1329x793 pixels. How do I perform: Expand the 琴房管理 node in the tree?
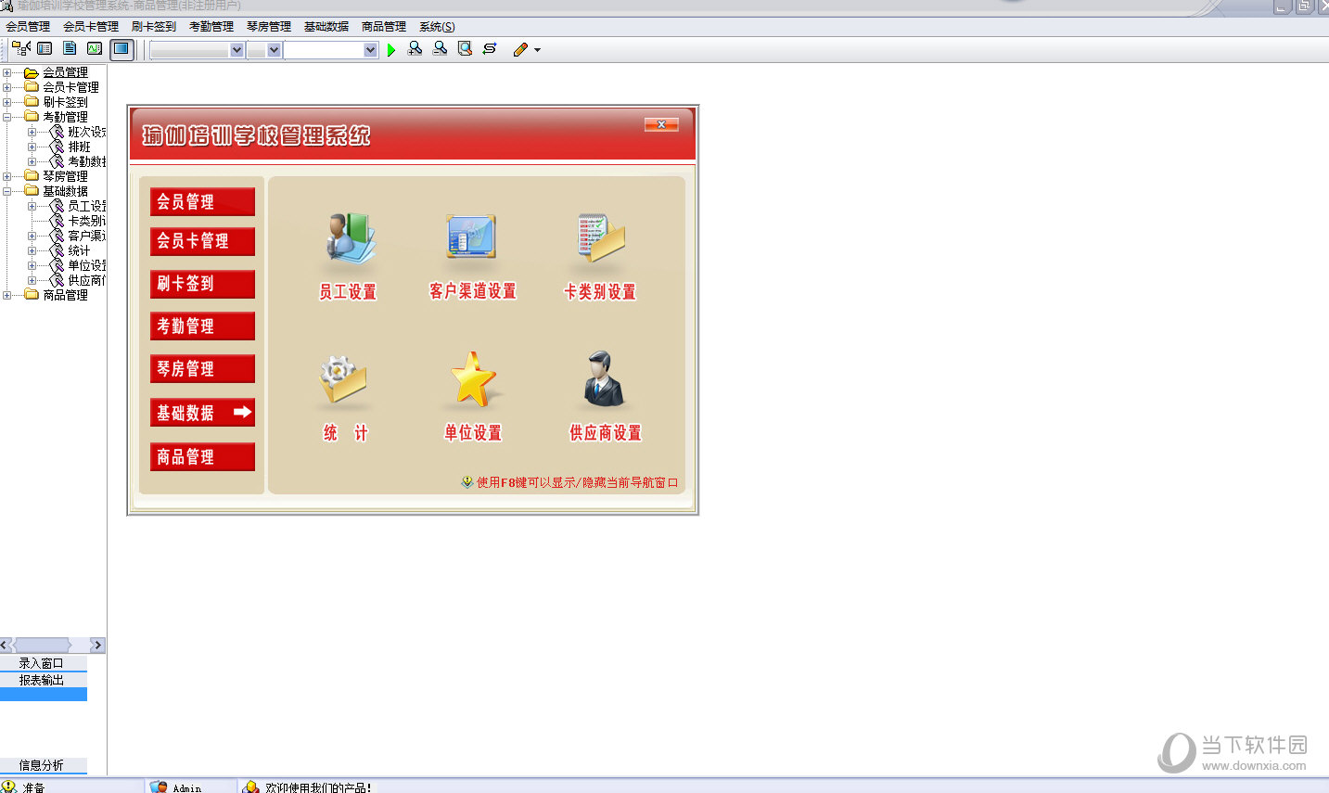click(7, 176)
